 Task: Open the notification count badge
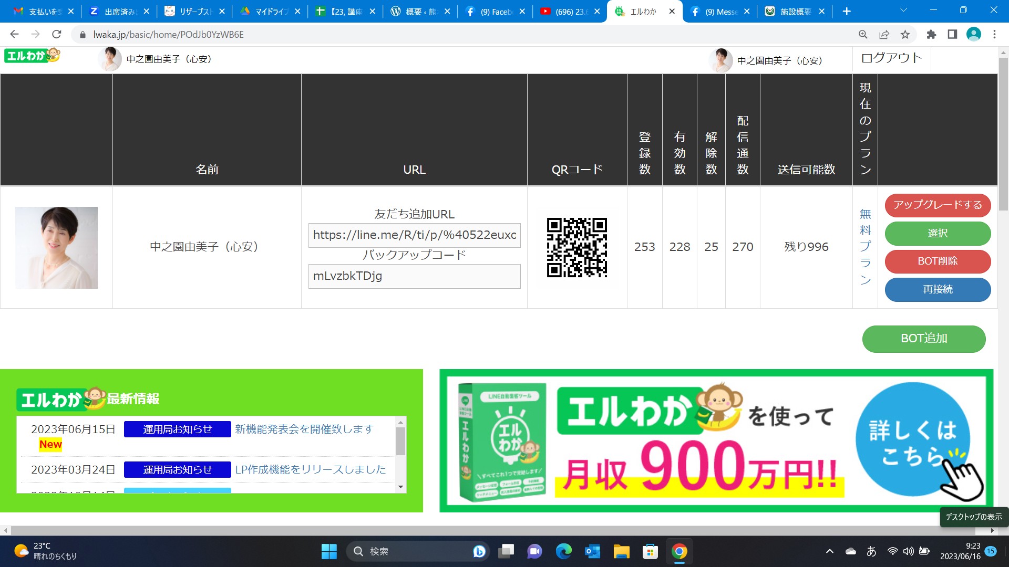(x=991, y=551)
